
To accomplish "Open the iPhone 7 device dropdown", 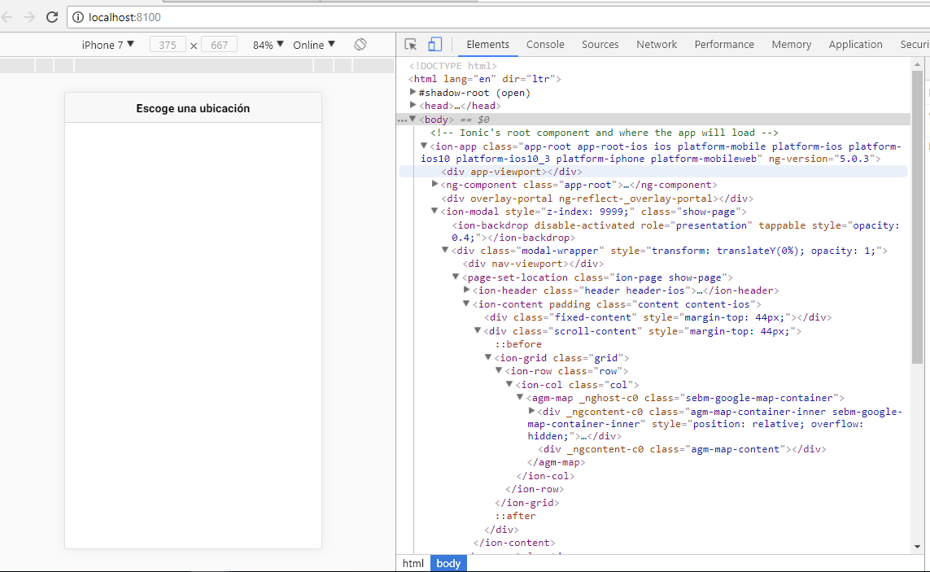I will click(x=107, y=45).
